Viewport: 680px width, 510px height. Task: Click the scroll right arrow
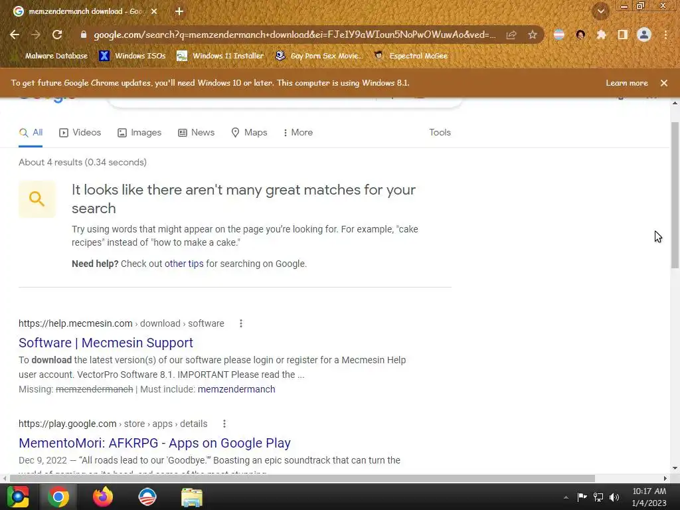665,478
